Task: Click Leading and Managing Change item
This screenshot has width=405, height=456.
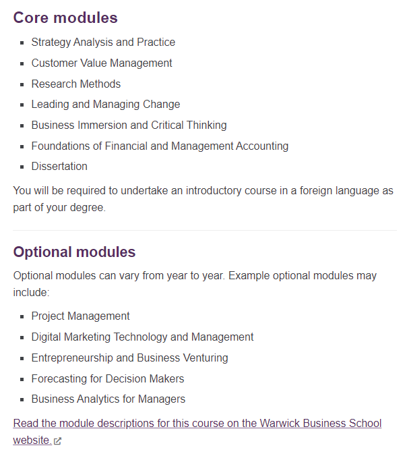Action: (106, 105)
